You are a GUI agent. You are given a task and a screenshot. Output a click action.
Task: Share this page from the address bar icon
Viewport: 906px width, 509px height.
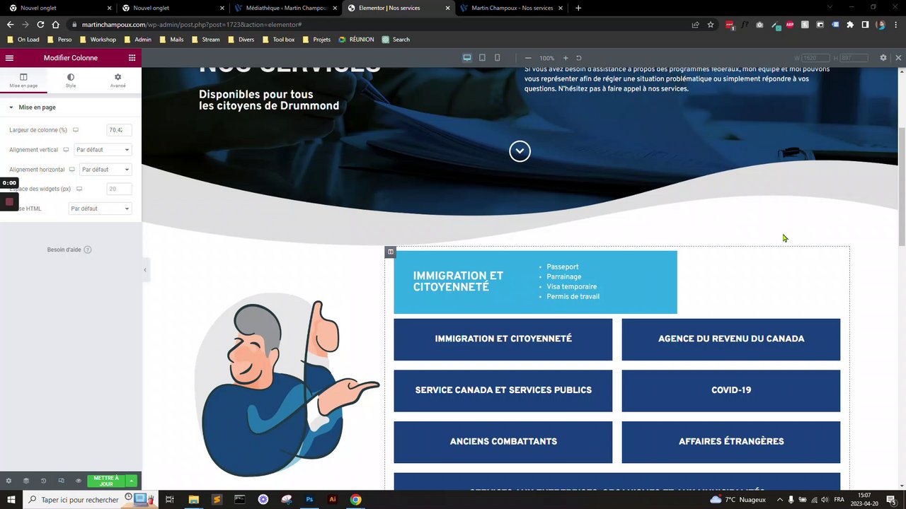click(696, 24)
